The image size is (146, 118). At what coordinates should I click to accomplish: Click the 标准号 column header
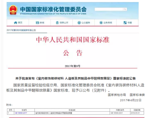24,110
